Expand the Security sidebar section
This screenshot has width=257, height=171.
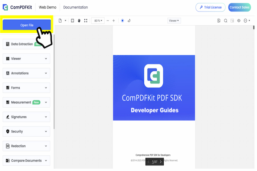(27, 131)
